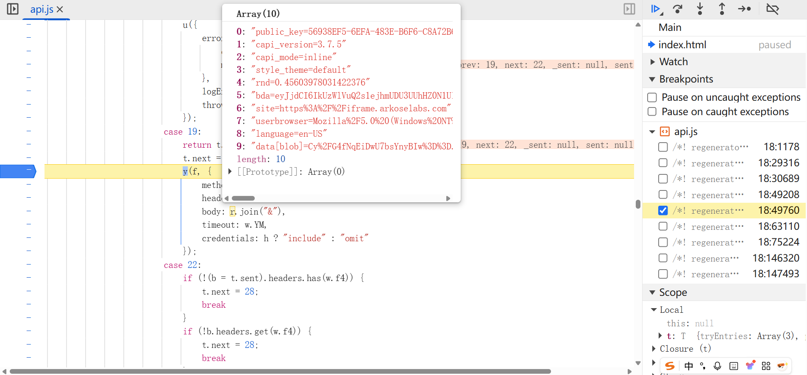The image size is (807, 375).
Task: Expand the [[Prototype]] Array(0) entry
Action: tap(230, 171)
